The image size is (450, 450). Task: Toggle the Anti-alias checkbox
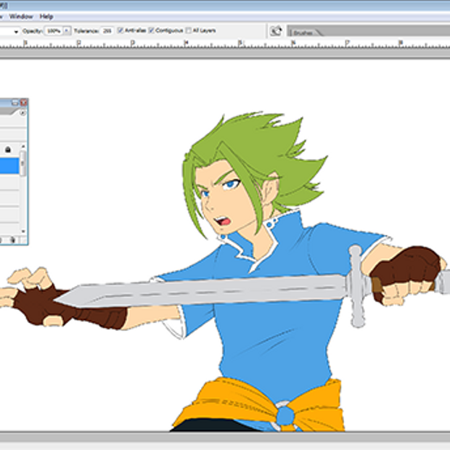(120, 31)
